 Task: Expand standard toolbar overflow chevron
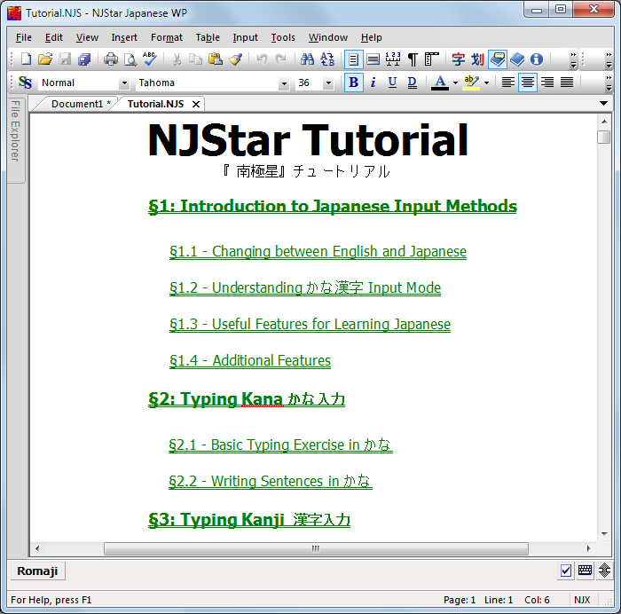[573, 59]
